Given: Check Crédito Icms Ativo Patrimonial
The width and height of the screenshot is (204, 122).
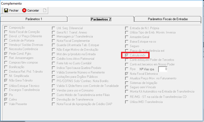Looking at the screenshot, I should point(53,59).
